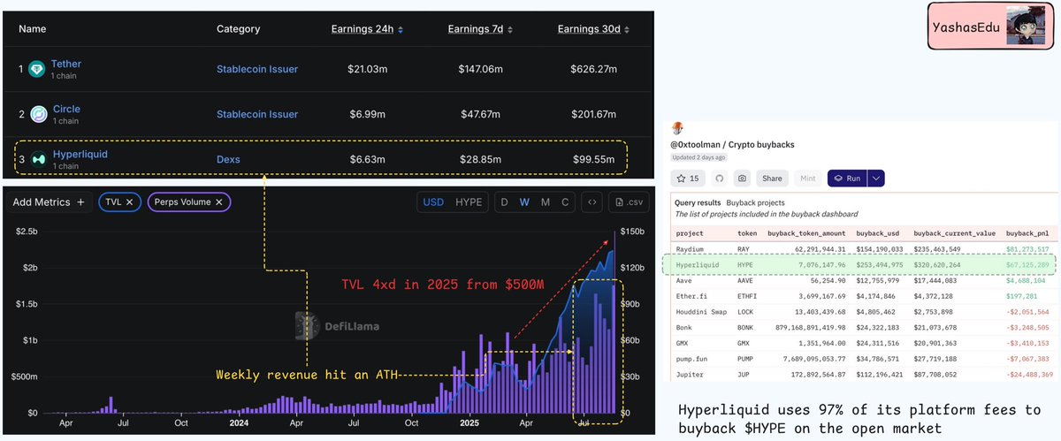Remove the Perps Volume metric chip

click(x=219, y=202)
